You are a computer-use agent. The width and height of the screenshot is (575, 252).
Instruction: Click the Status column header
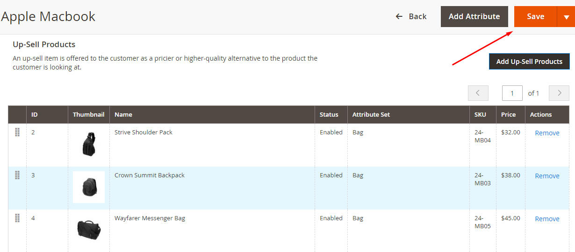[x=331, y=114]
